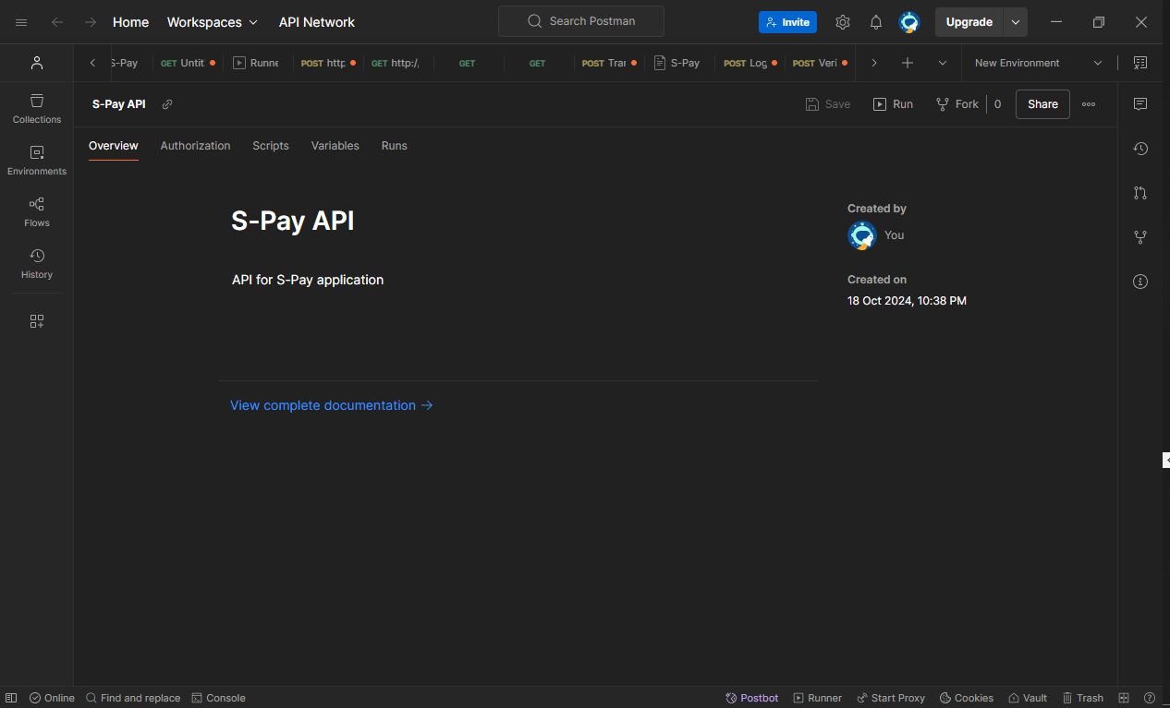Open the GET Untit request tab
The width and height of the screenshot is (1170, 708).
(188, 63)
